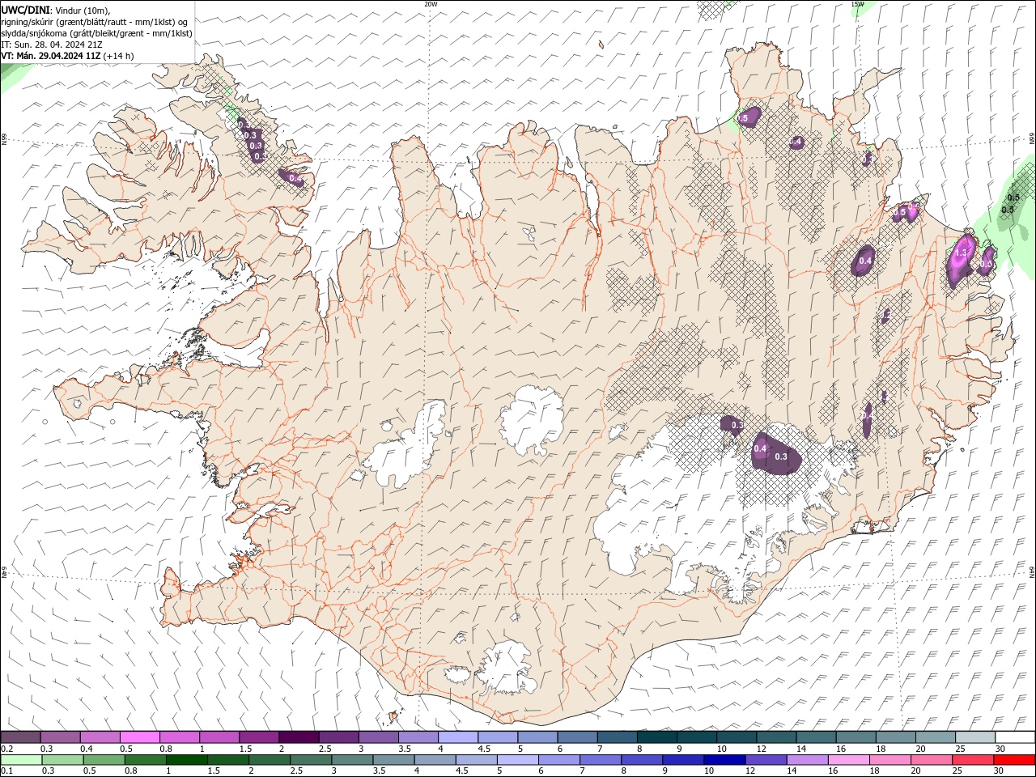Click the bright red swatch labelled 30
The image size is (1036, 777).
[1014, 760]
